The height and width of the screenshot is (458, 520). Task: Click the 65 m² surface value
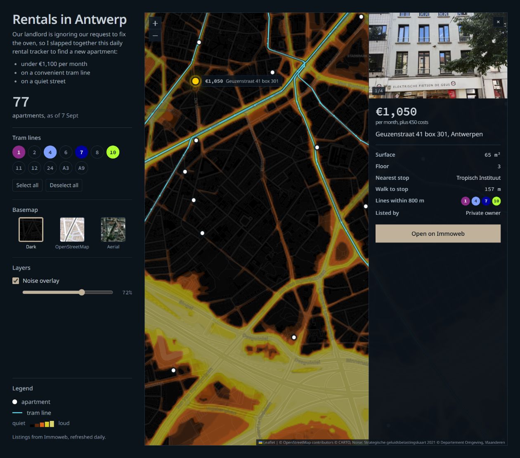(492, 155)
